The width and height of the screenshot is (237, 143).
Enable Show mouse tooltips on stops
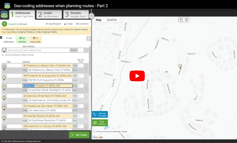(94, 131)
